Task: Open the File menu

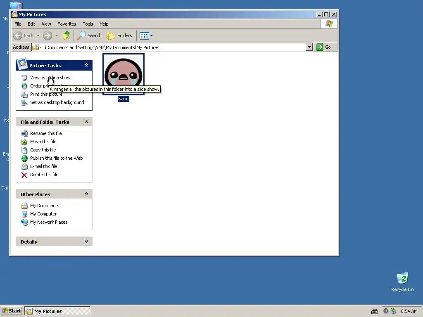Action: pyautogui.click(x=18, y=24)
